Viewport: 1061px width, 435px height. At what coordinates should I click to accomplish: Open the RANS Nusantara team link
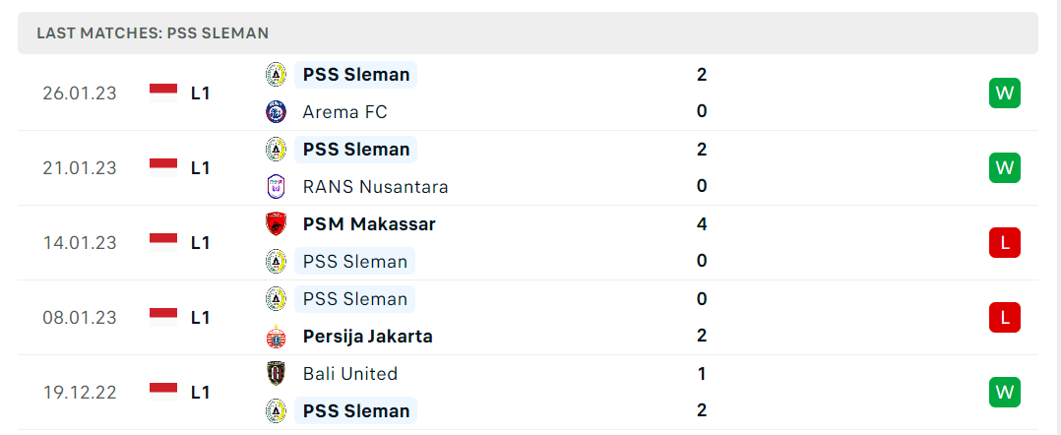click(x=376, y=187)
